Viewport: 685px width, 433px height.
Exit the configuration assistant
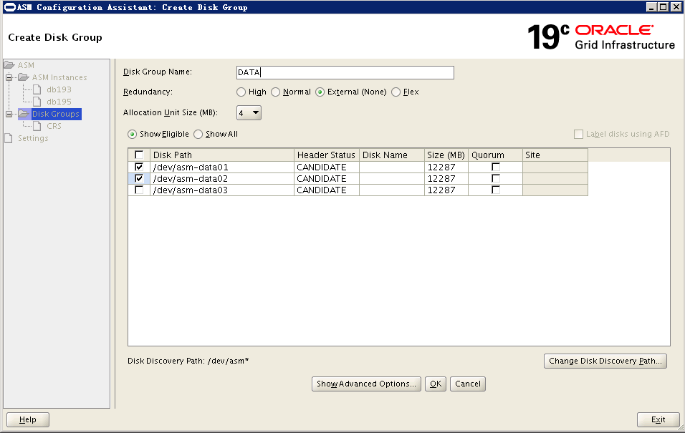pyautogui.click(x=658, y=420)
